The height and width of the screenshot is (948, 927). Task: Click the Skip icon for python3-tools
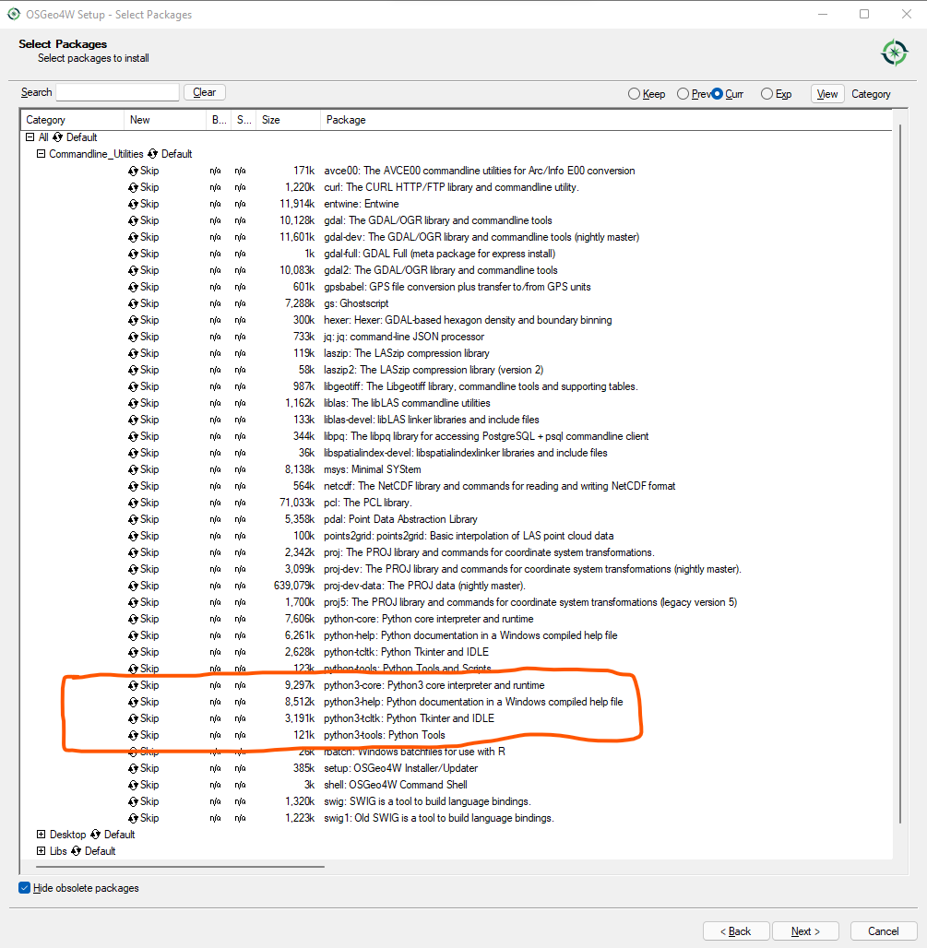pyautogui.click(x=133, y=736)
